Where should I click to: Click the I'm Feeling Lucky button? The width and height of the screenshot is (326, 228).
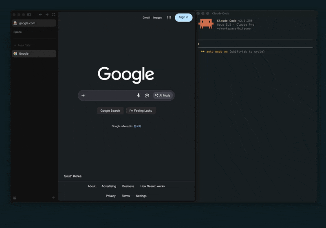pyautogui.click(x=141, y=111)
